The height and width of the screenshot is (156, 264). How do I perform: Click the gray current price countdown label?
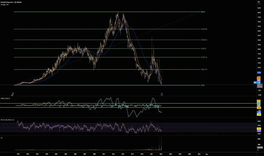point(260,86)
